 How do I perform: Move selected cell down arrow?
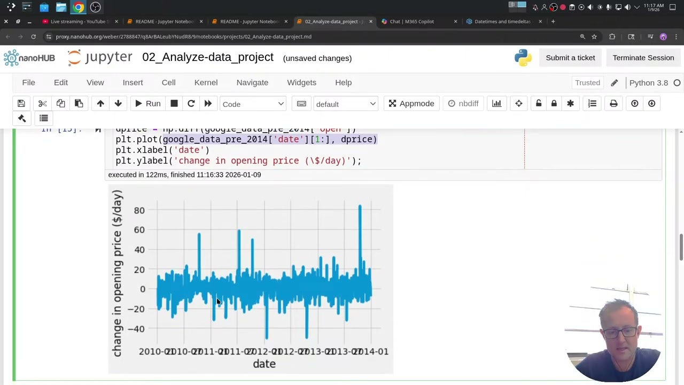[118, 104]
